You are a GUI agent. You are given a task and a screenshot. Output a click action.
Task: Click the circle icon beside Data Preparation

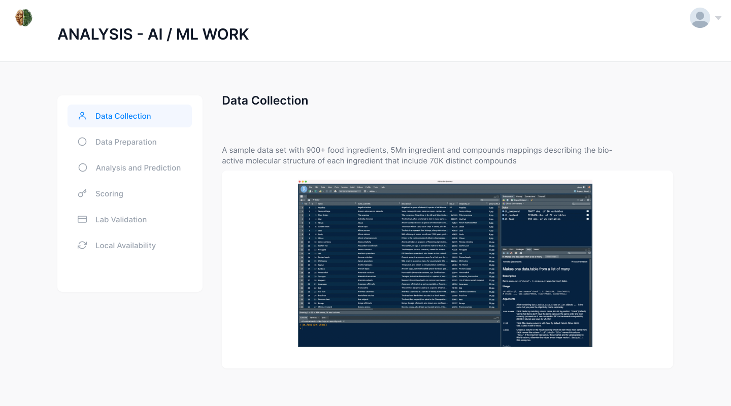[82, 142]
